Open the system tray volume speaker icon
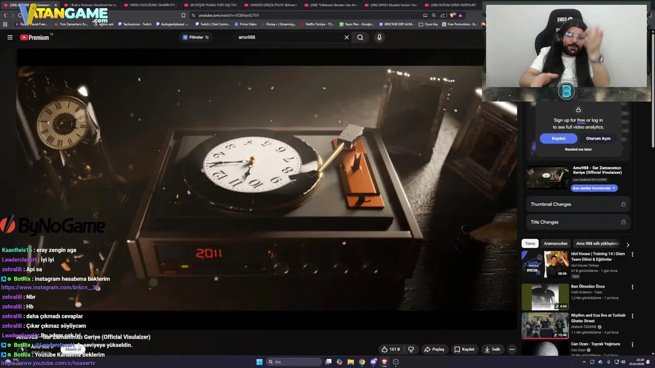Viewport: 655px width, 368px height. point(623,362)
